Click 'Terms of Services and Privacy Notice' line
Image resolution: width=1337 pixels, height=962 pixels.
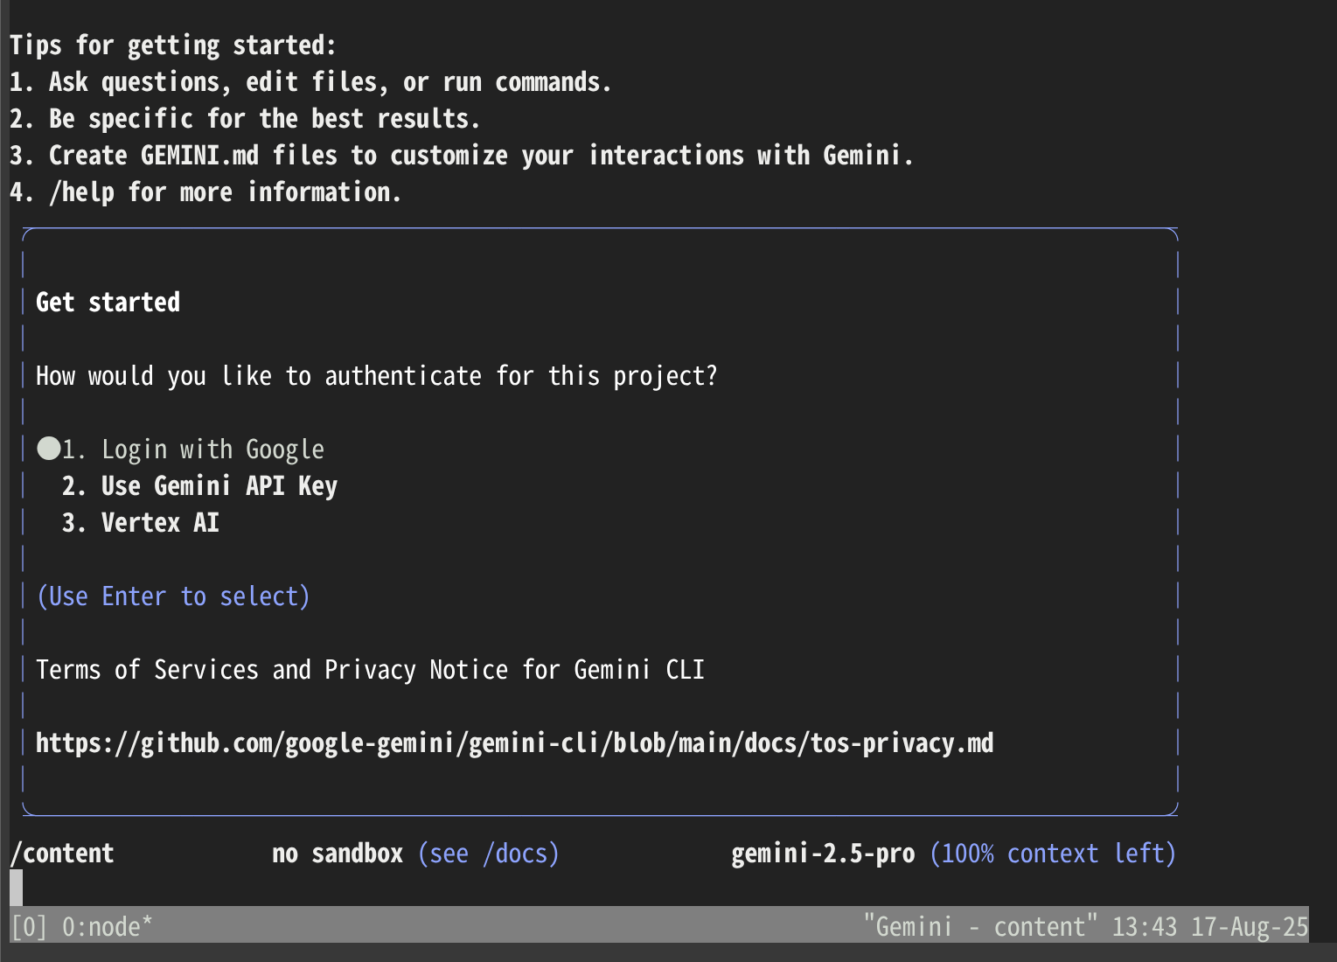pos(370,670)
